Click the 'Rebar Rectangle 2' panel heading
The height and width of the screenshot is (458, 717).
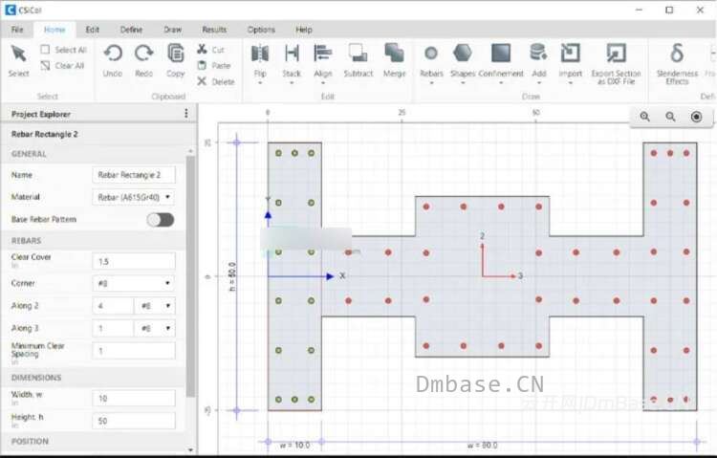coord(44,134)
